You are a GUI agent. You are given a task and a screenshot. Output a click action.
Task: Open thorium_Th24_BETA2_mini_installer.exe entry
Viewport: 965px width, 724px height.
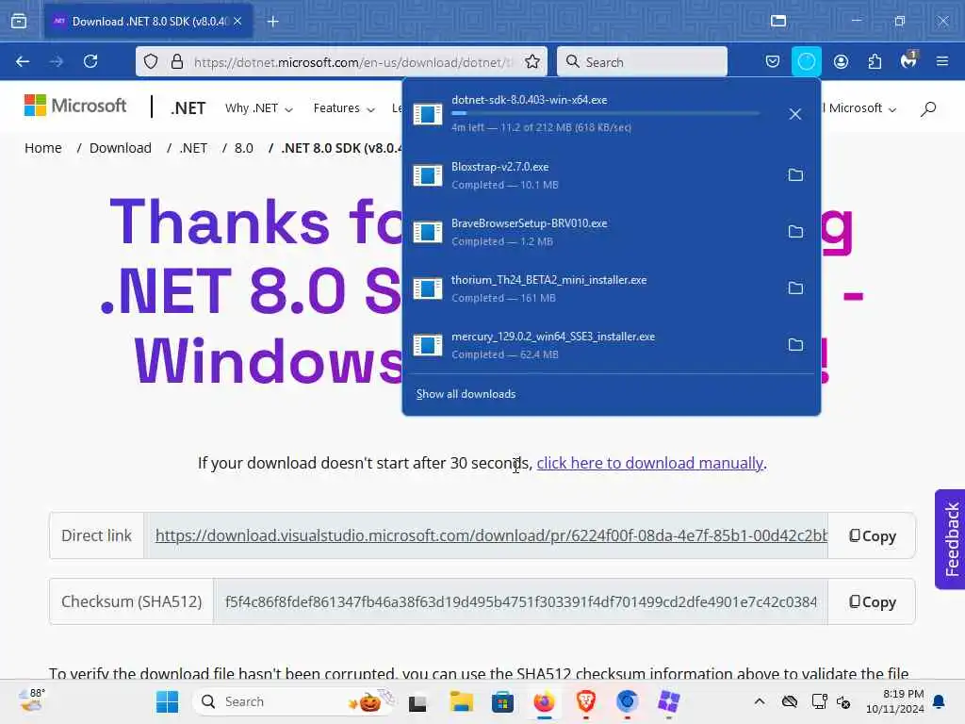[x=591, y=288]
